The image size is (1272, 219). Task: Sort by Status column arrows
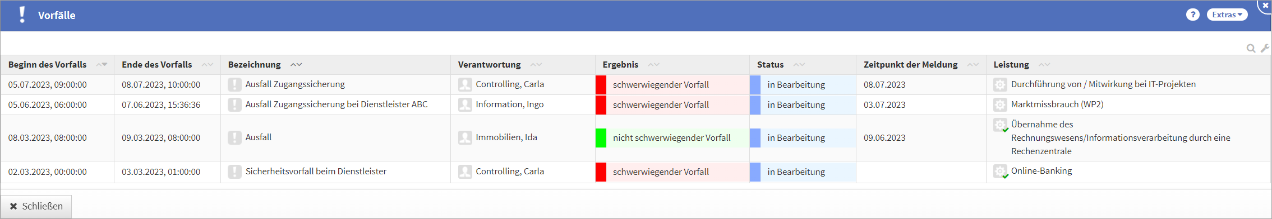tap(799, 65)
